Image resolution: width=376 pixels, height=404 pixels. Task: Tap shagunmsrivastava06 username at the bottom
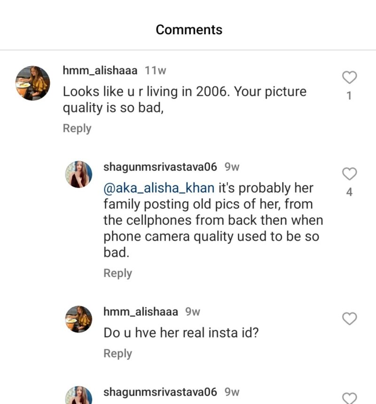click(160, 392)
